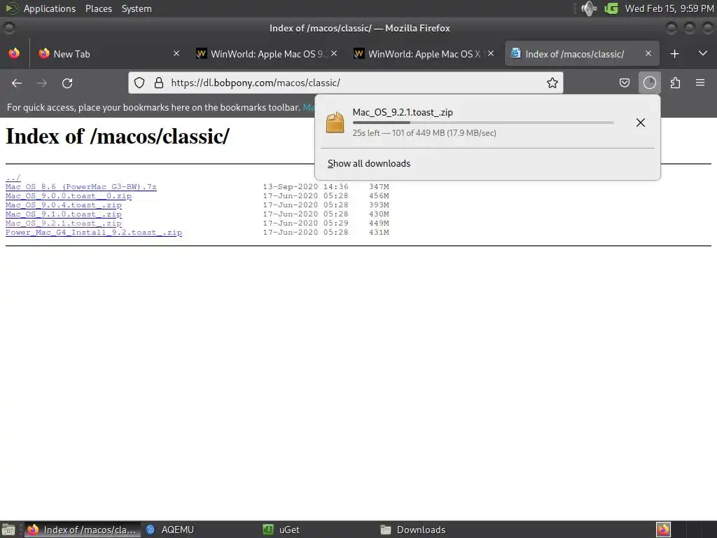
Task: Click the clock in the top panel
Action: pyautogui.click(x=669, y=8)
